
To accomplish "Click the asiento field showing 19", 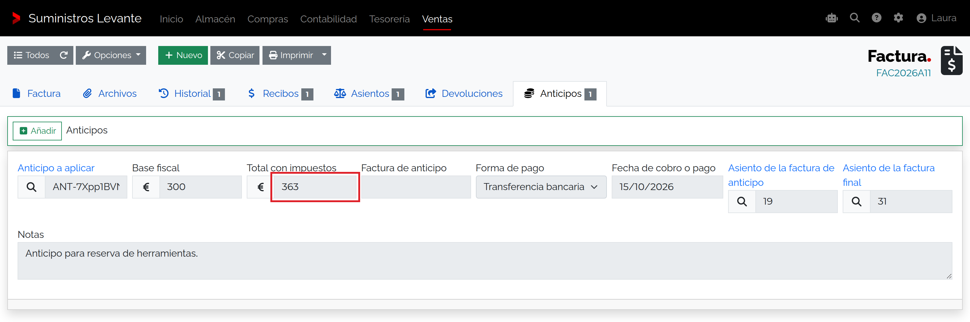I will coord(796,201).
